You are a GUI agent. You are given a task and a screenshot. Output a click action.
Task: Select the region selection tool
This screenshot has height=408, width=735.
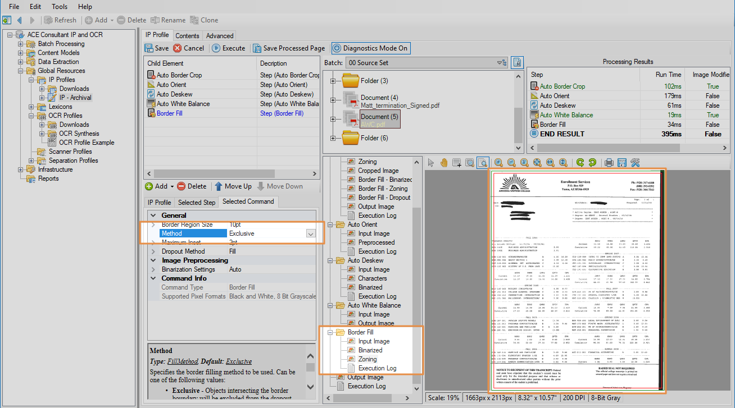[x=457, y=163]
